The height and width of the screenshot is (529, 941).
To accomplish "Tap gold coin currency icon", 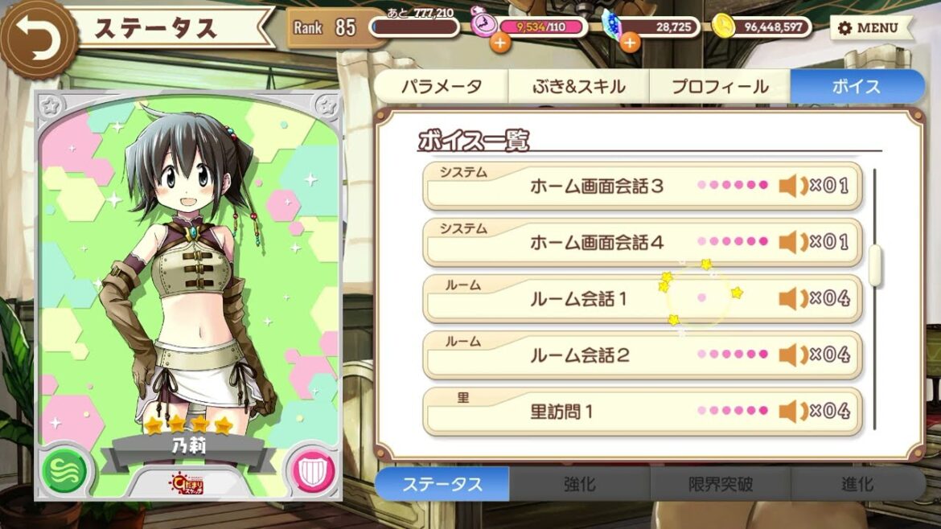I will [724, 27].
